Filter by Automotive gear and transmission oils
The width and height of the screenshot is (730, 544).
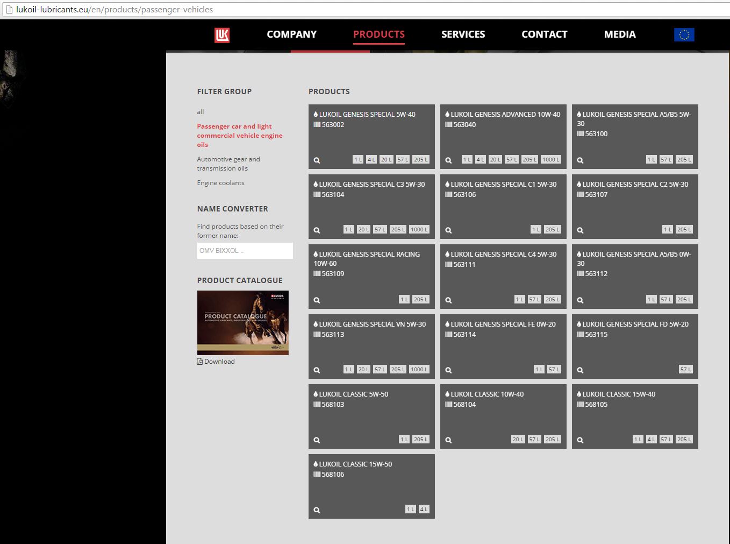point(228,164)
